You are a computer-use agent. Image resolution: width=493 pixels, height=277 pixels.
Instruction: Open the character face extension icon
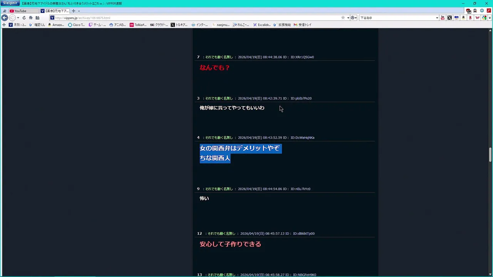(475, 11)
